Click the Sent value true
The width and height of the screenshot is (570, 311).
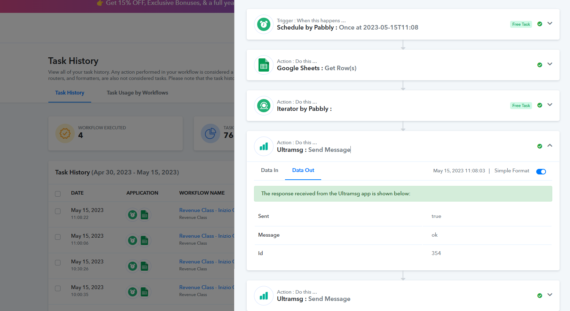[436, 216]
